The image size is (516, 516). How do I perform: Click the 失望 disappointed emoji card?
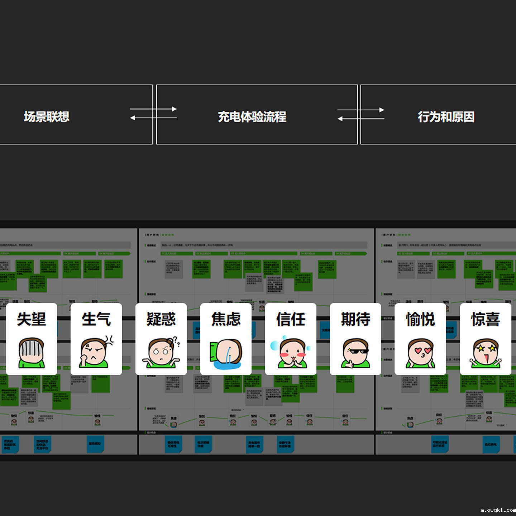(32, 339)
